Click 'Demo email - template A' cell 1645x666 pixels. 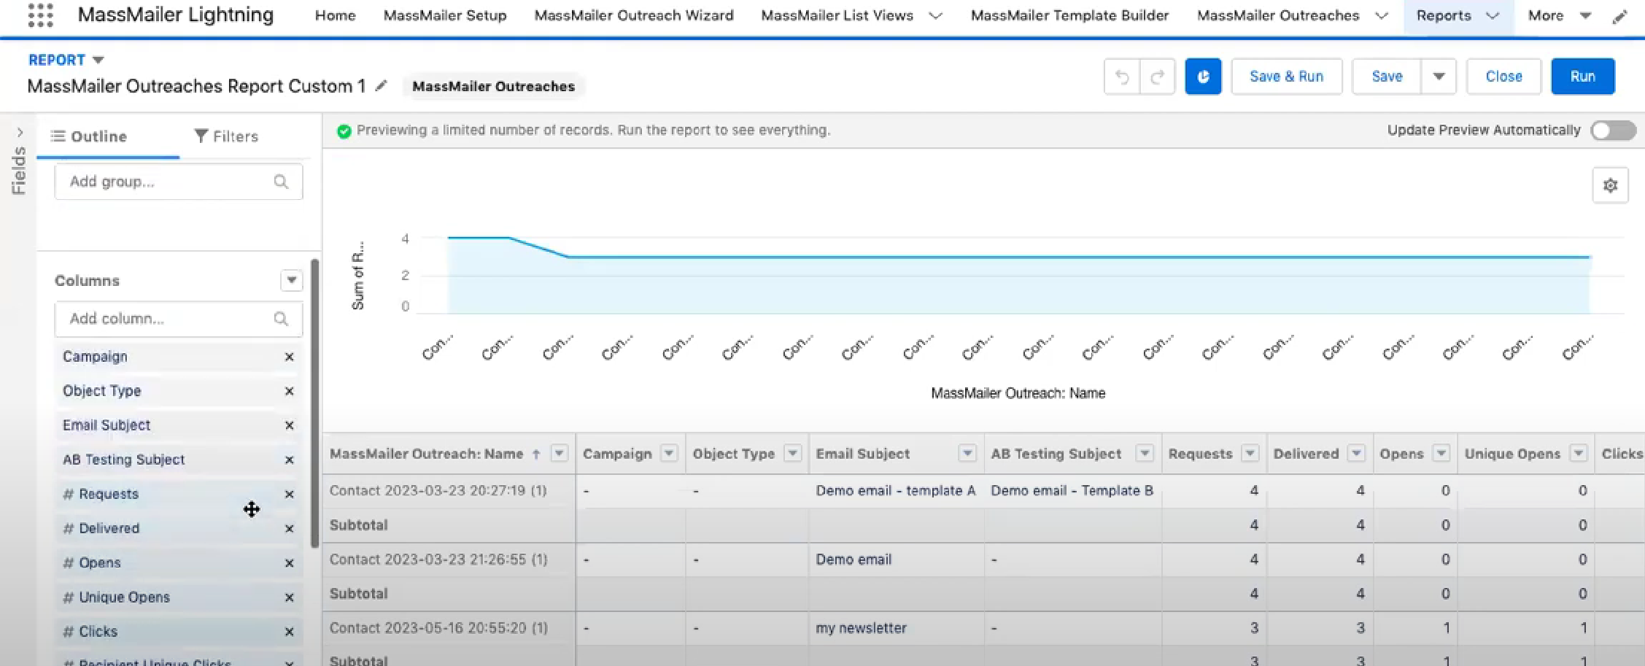coord(896,491)
